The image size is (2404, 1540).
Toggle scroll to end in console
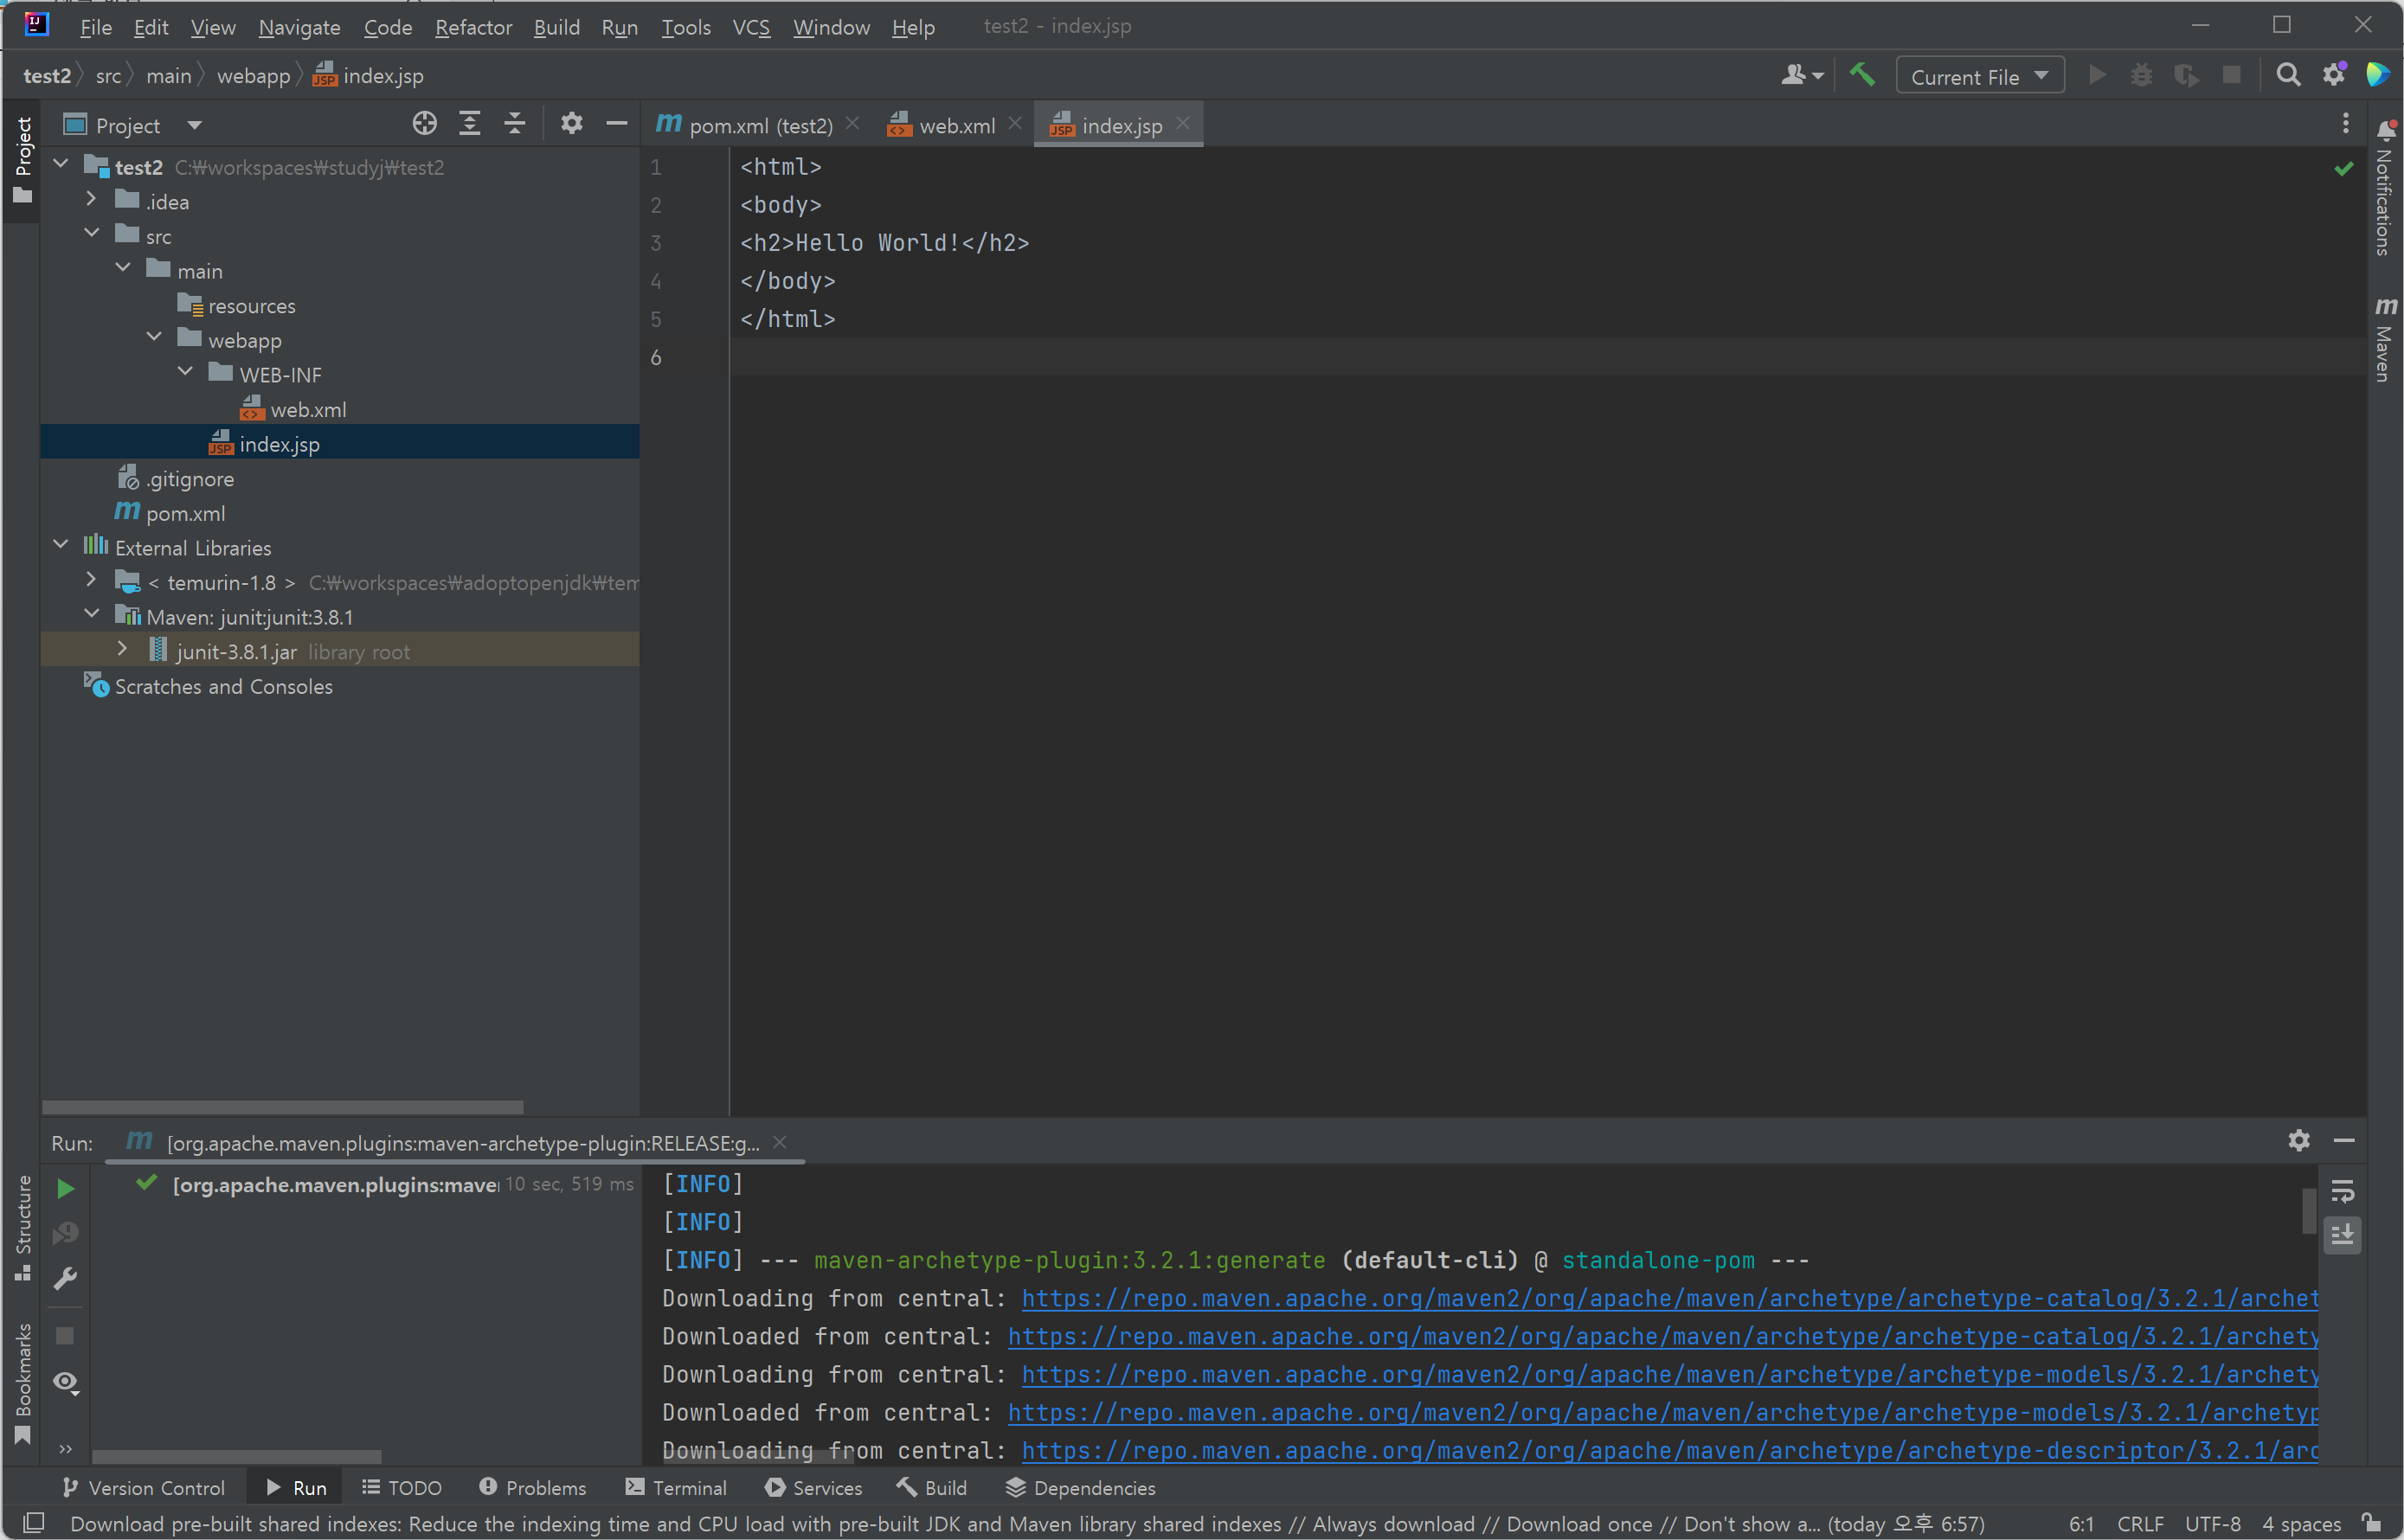[2342, 1236]
